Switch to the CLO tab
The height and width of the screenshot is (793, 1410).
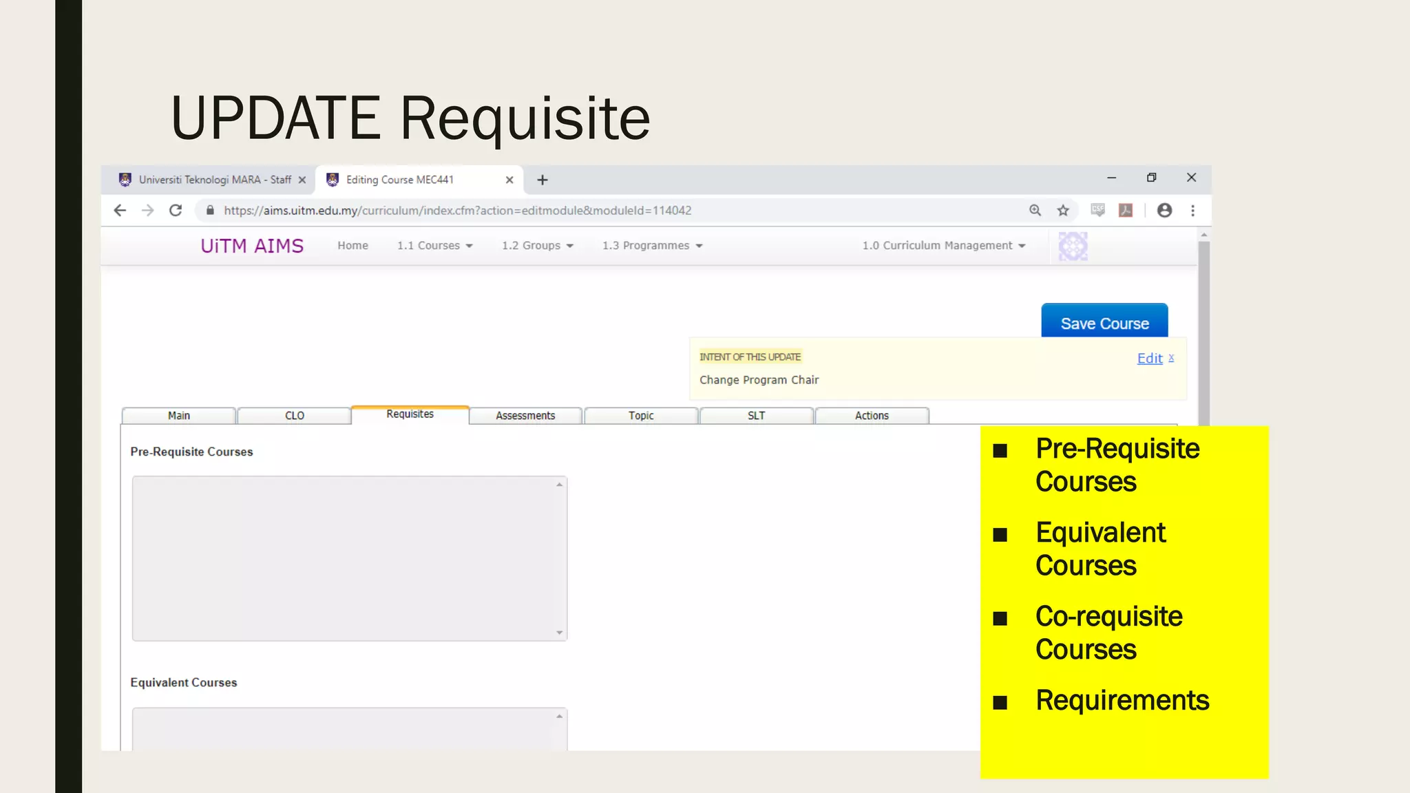pos(294,416)
